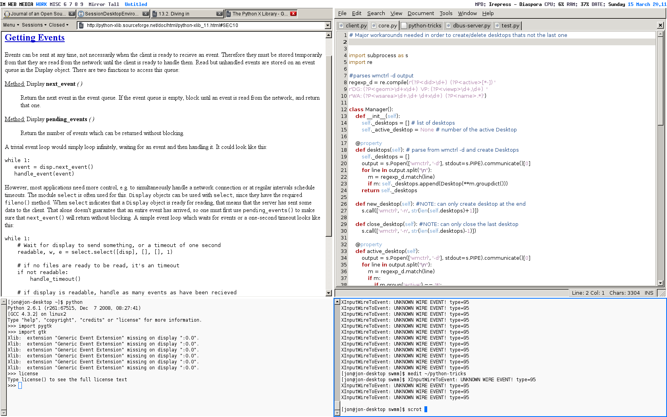Switch to 13.2 Diving in tab

[187, 14]
